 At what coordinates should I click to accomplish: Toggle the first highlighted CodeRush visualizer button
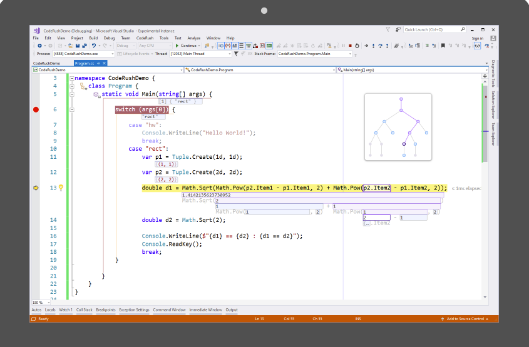pos(220,46)
